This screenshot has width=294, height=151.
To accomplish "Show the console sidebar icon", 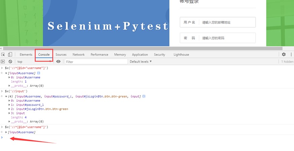I will click(3, 61).
